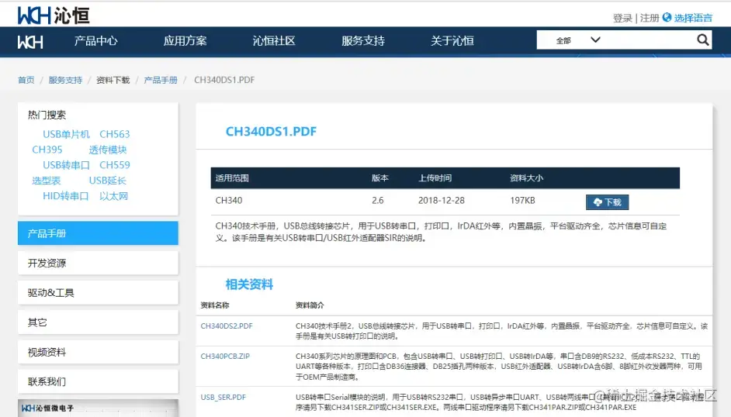731x417 pixels.
Task: Click 选择语言 language selector
Action: tap(693, 18)
